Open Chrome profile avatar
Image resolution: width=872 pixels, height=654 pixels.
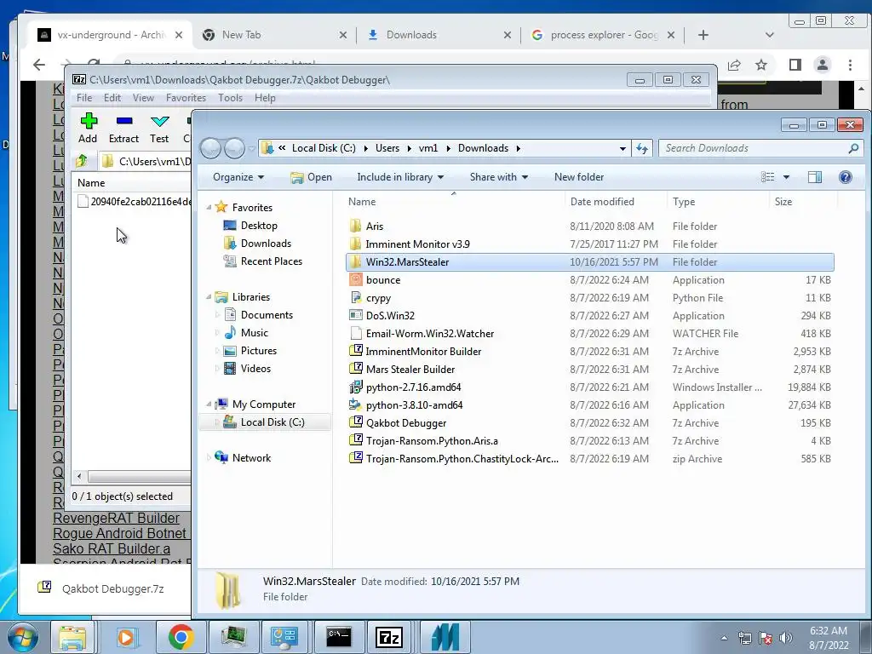pos(822,65)
